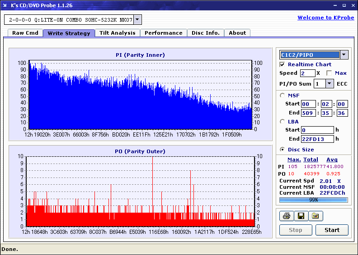
Task: Click the save chart image icon
Action: 316,216
